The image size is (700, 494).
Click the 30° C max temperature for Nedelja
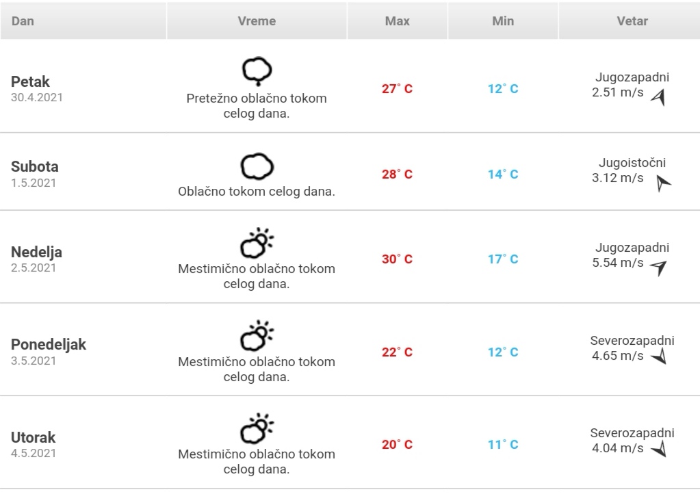(398, 259)
